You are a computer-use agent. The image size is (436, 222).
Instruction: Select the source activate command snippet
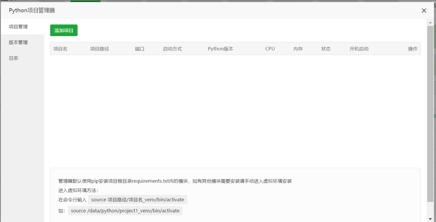coord(138,200)
